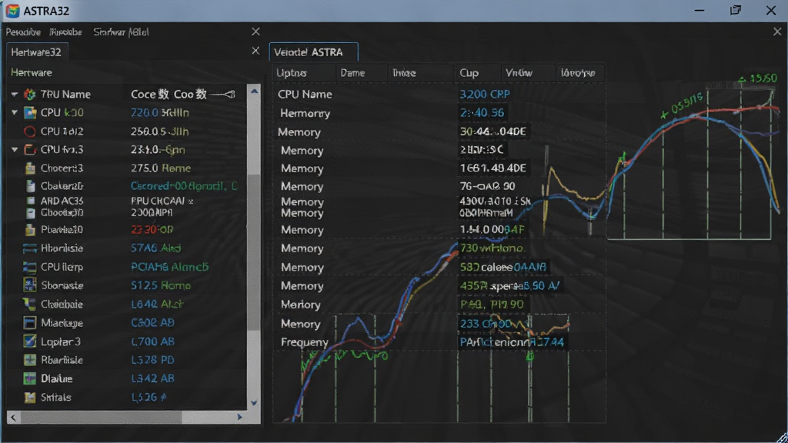This screenshot has height=443, width=788.
Task: Click the horizontal scrollbar left arrow
Action: (x=13, y=418)
